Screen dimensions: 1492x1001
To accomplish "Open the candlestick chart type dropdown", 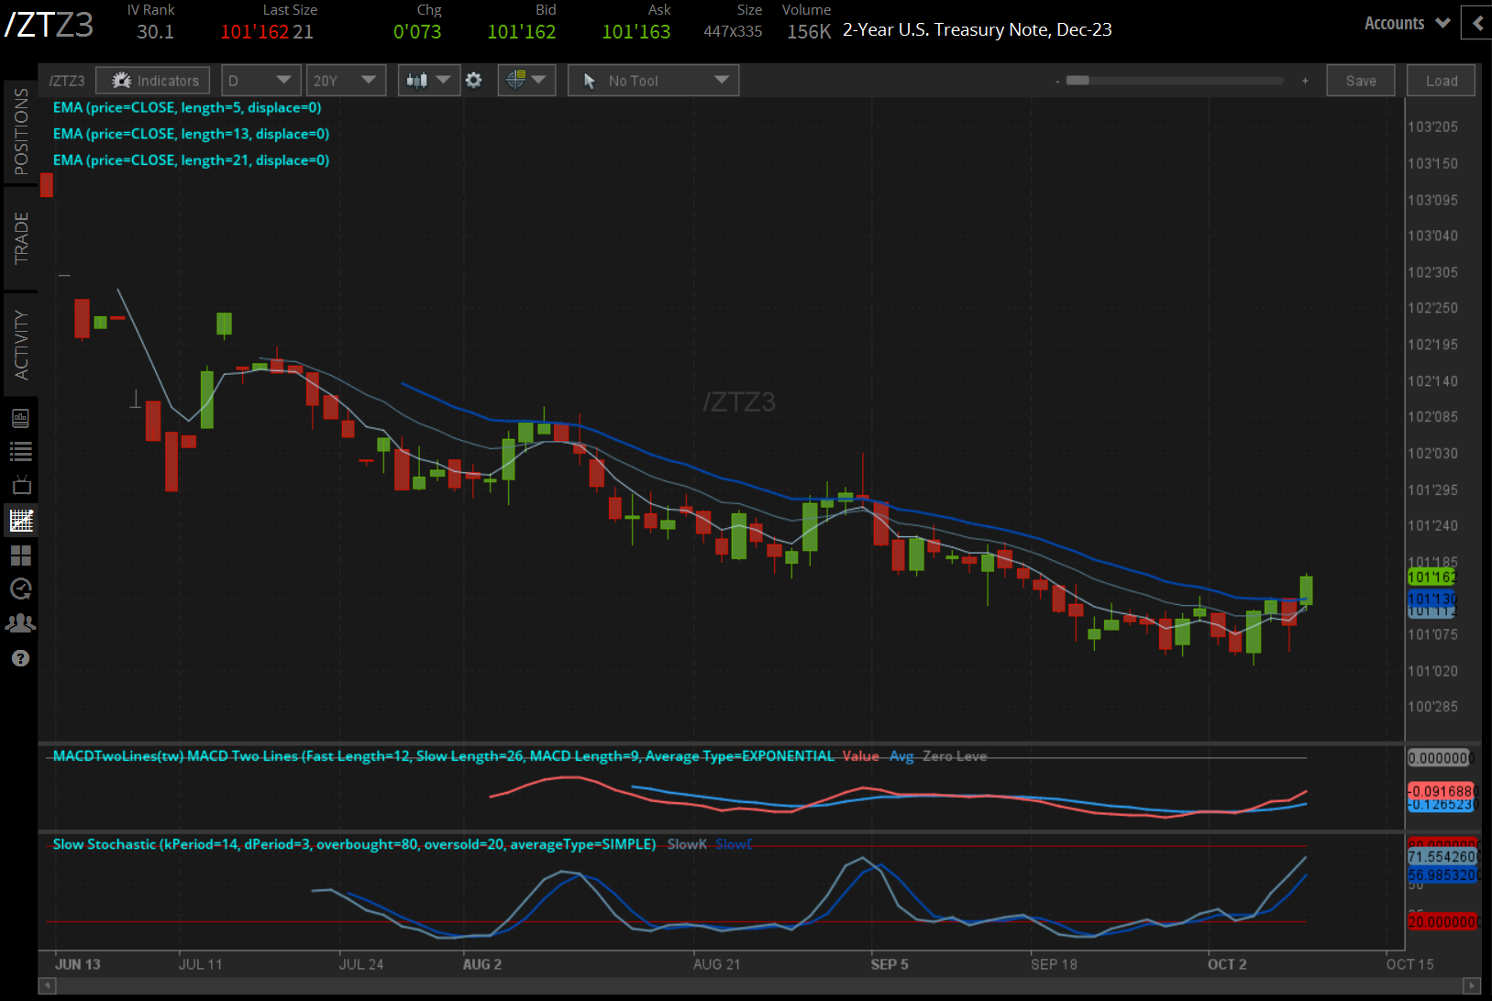I will (x=427, y=81).
